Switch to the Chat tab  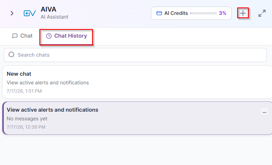tap(22, 36)
